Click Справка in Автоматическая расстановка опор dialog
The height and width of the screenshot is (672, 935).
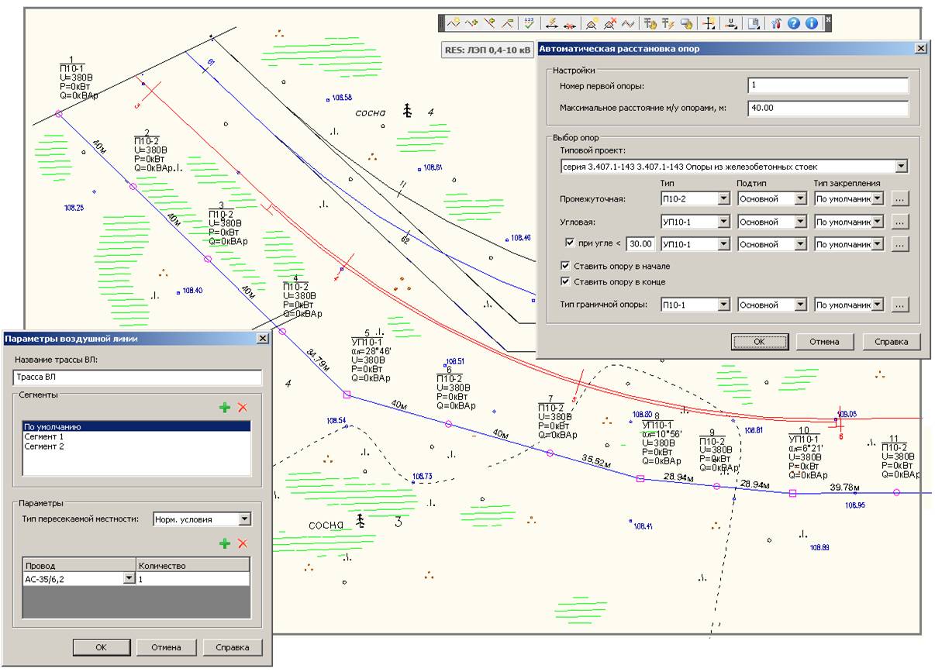[891, 341]
